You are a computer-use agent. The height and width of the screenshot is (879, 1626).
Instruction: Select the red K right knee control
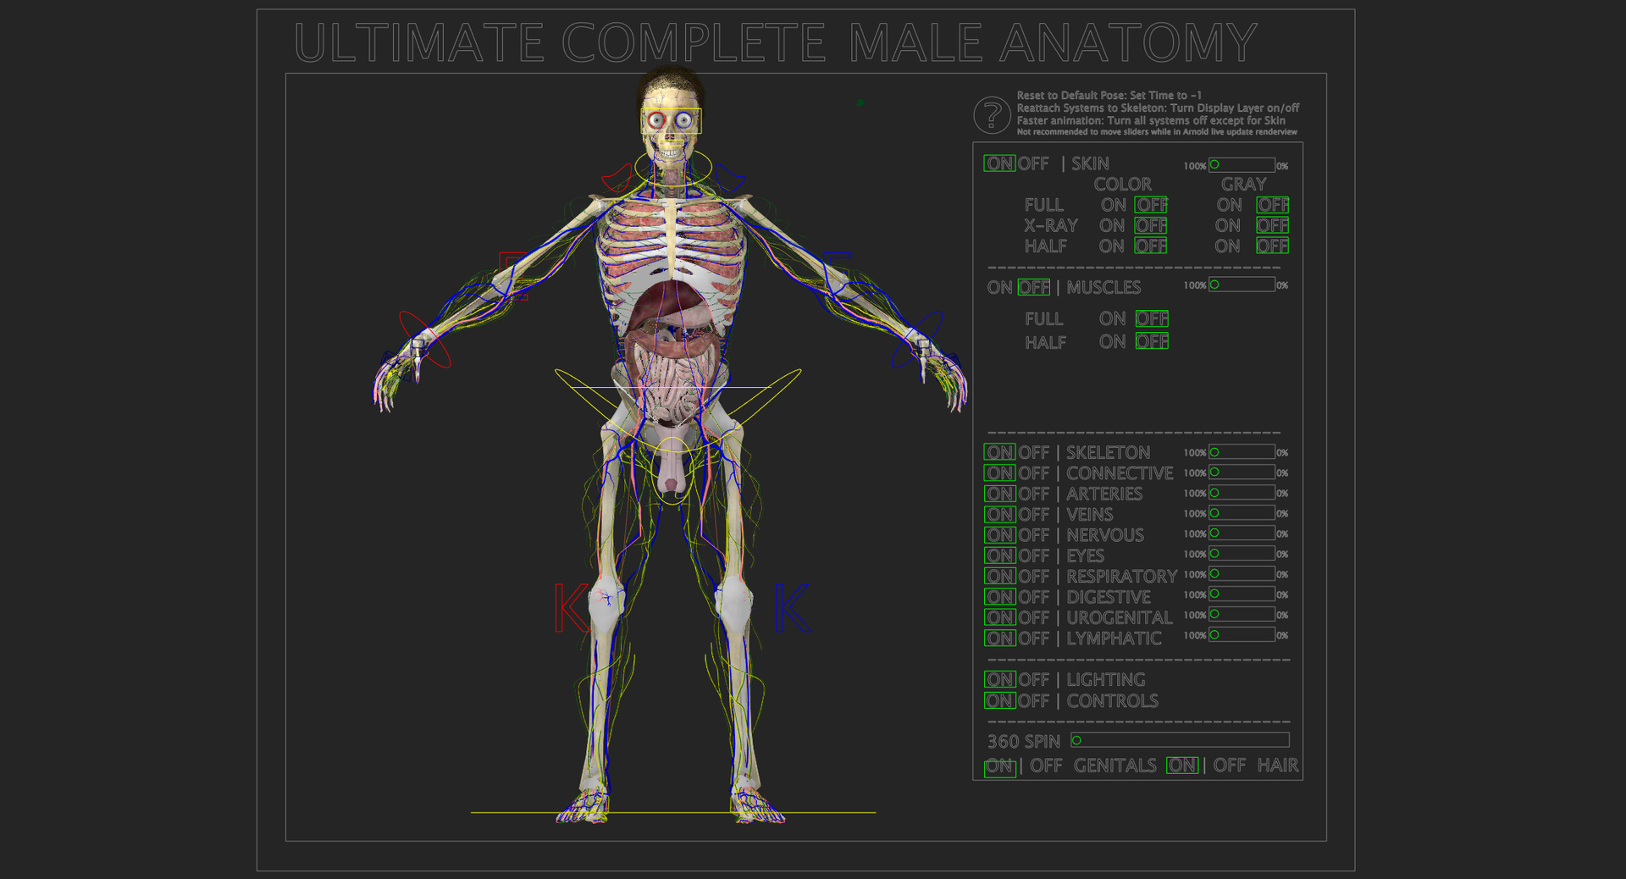[571, 608]
